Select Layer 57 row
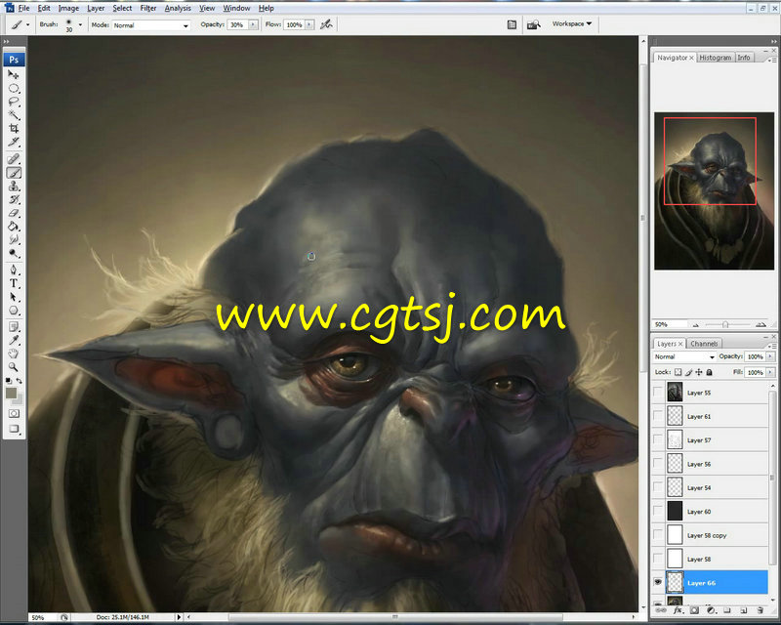 point(711,440)
